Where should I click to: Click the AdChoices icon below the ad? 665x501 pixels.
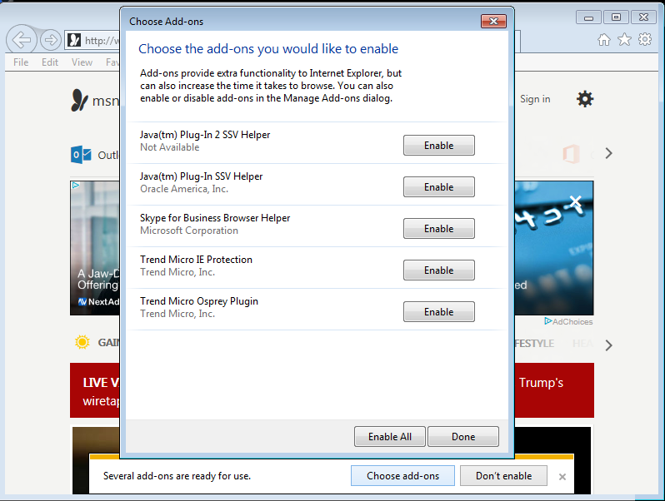(548, 321)
